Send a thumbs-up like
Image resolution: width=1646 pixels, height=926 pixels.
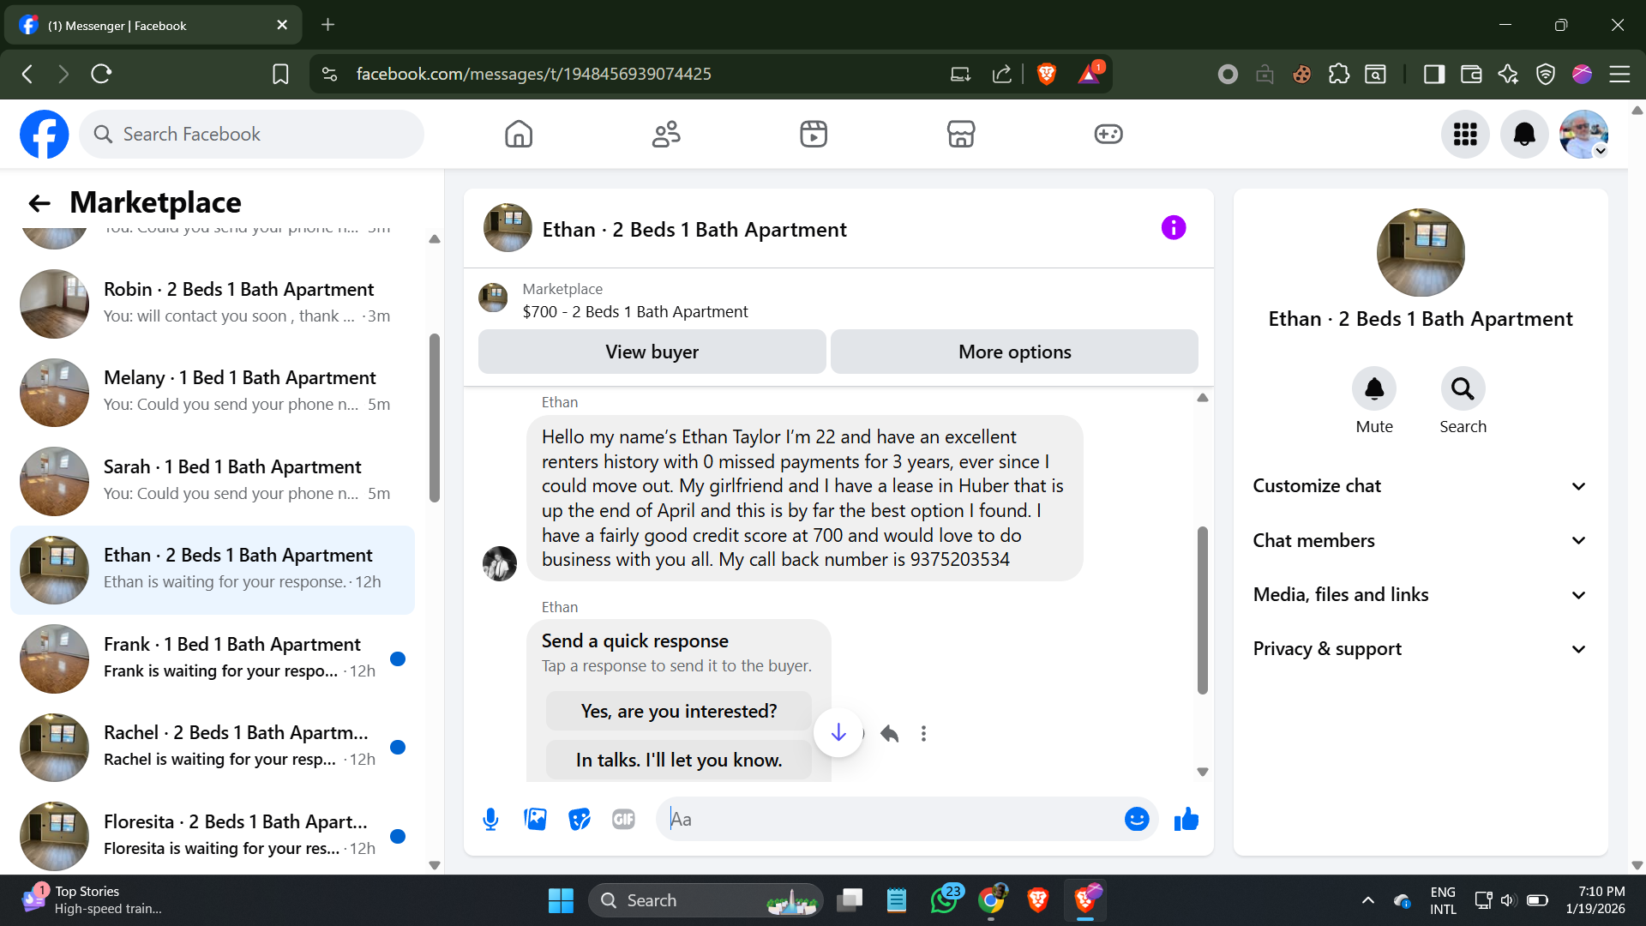click(x=1186, y=820)
